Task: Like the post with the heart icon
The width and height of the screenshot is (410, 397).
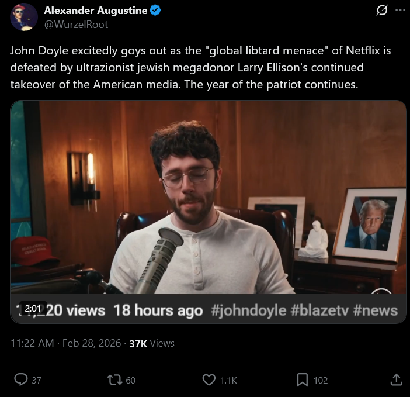Action: click(x=209, y=380)
